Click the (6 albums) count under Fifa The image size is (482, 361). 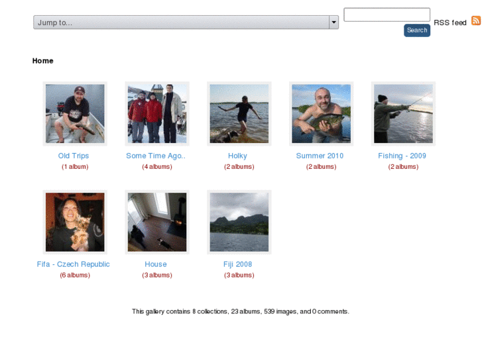coord(75,276)
